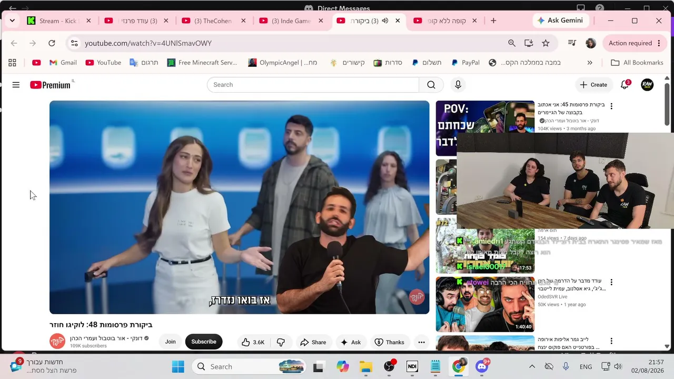
Task: Click the YouTube search input field
Action: pyautogui.click(x=313, y=85)
